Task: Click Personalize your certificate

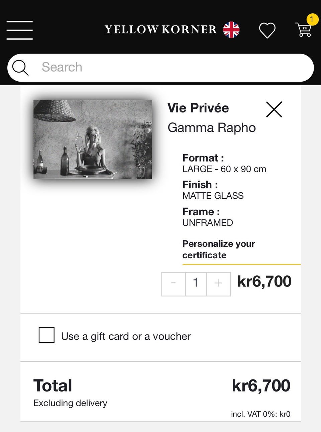Action: tap(219, 249)
